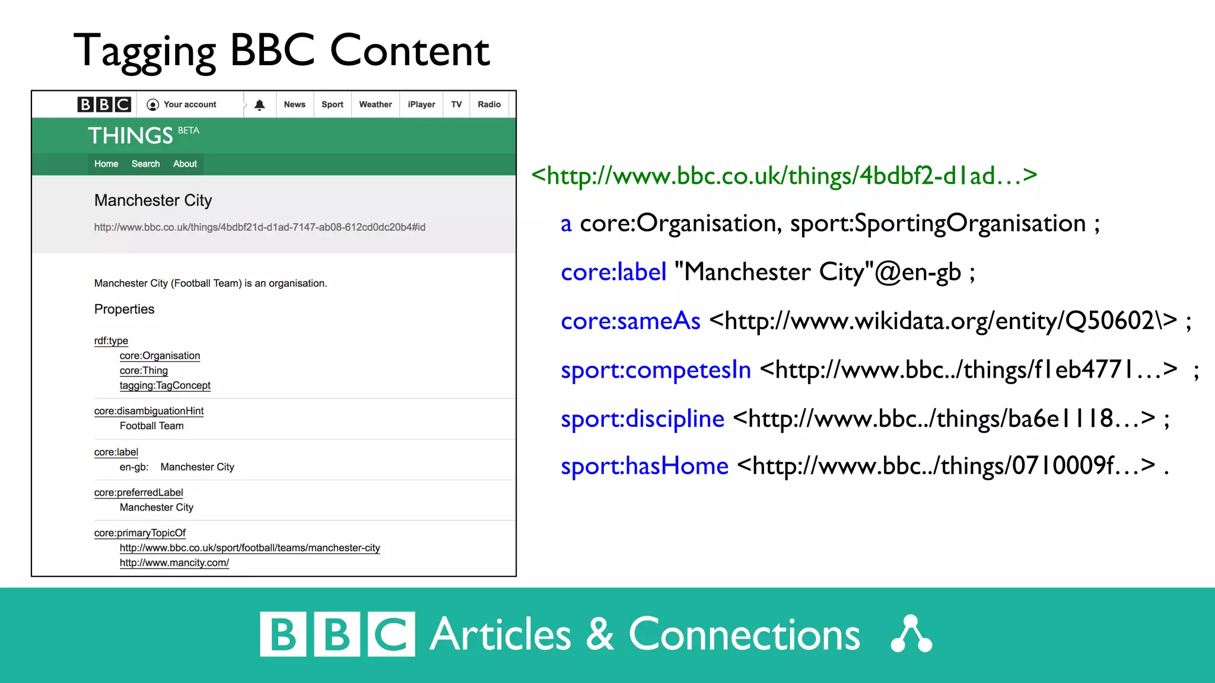
Task: Open the mancity.com link
Action: 174,563
